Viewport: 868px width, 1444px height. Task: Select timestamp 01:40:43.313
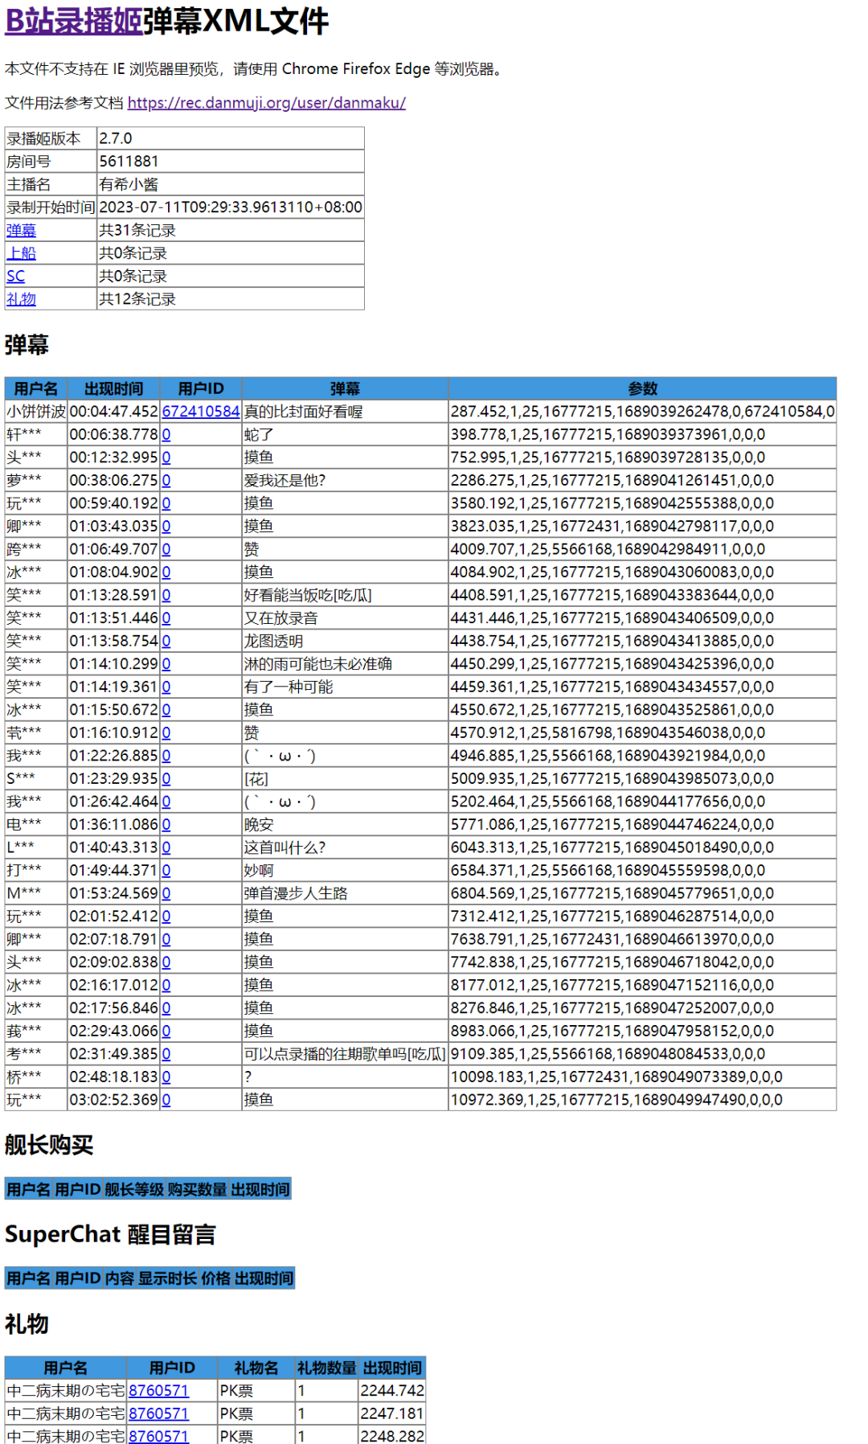pos(114,847)
